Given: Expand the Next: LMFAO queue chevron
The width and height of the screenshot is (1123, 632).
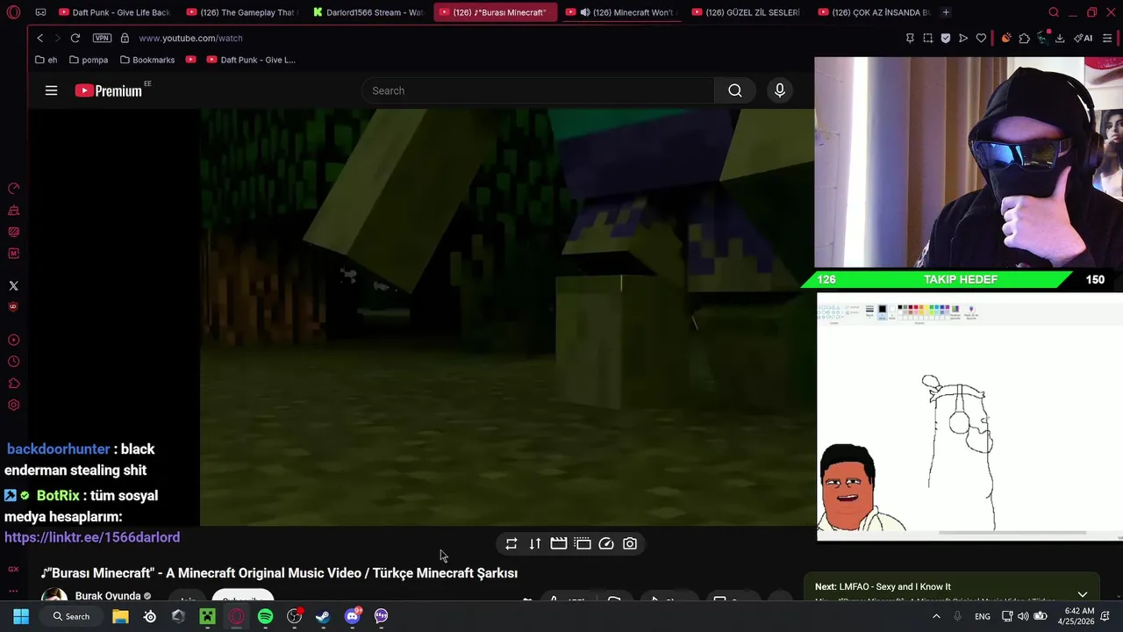Looking at the screenshot, I should (1082, 594).
